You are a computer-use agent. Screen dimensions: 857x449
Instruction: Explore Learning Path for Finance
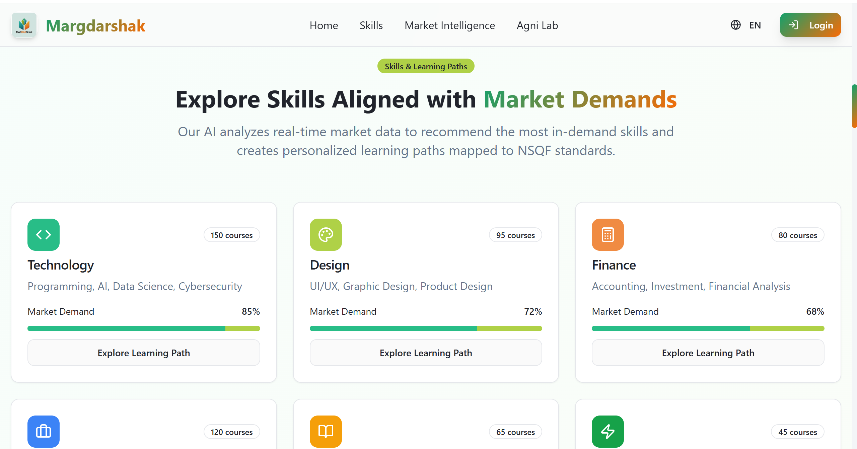[x=708, y=353]
